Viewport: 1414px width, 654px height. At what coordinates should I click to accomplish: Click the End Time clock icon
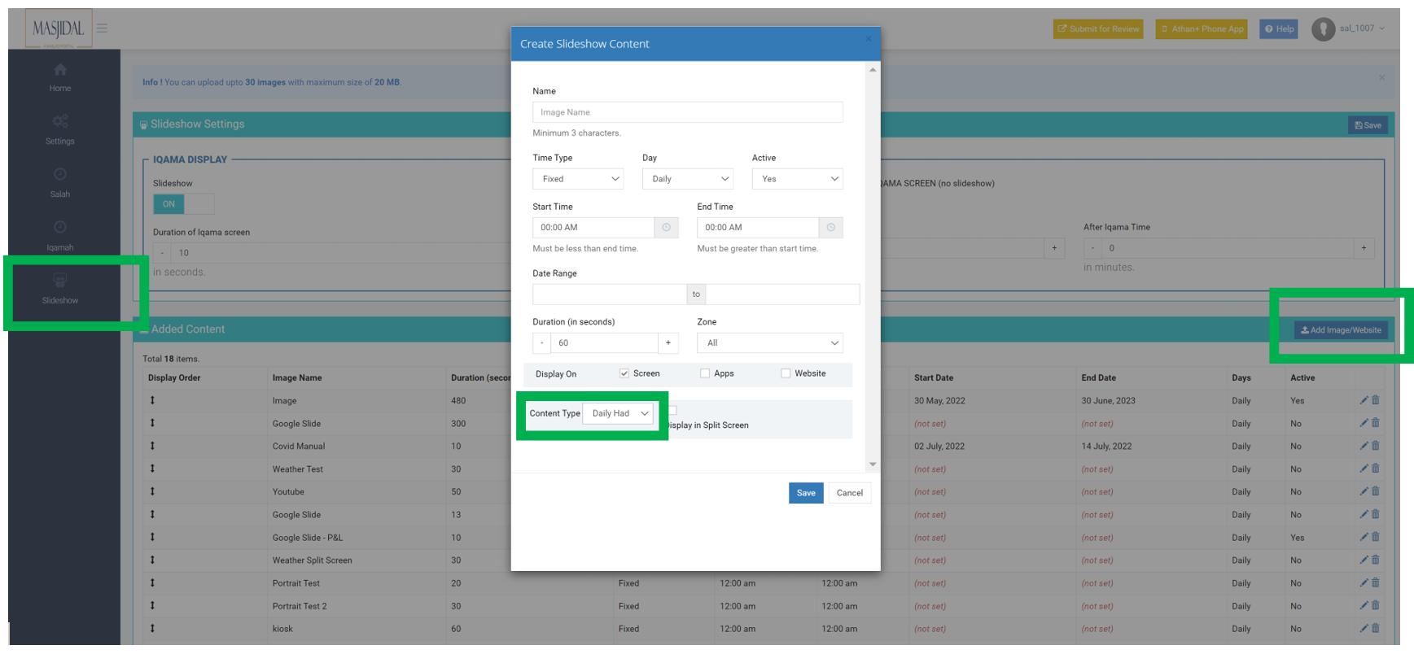(830, 228)
